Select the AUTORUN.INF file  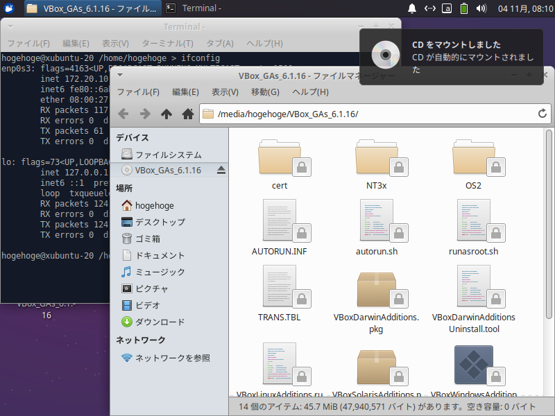click(x=280, y=228)
